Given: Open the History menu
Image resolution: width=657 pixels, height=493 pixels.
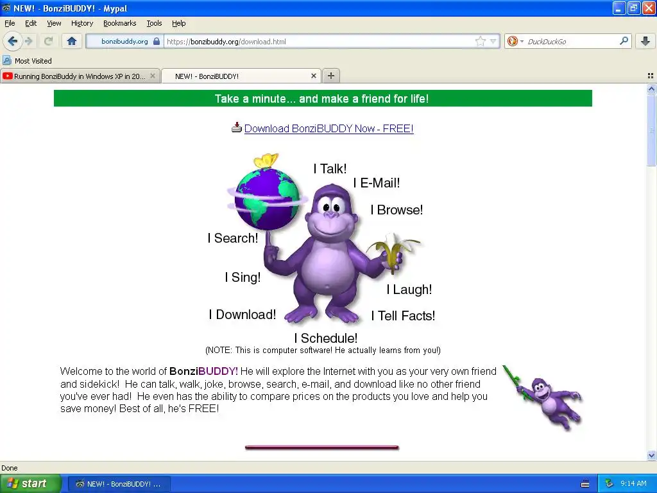Looking at the screenshot, I should pos(81,23).
